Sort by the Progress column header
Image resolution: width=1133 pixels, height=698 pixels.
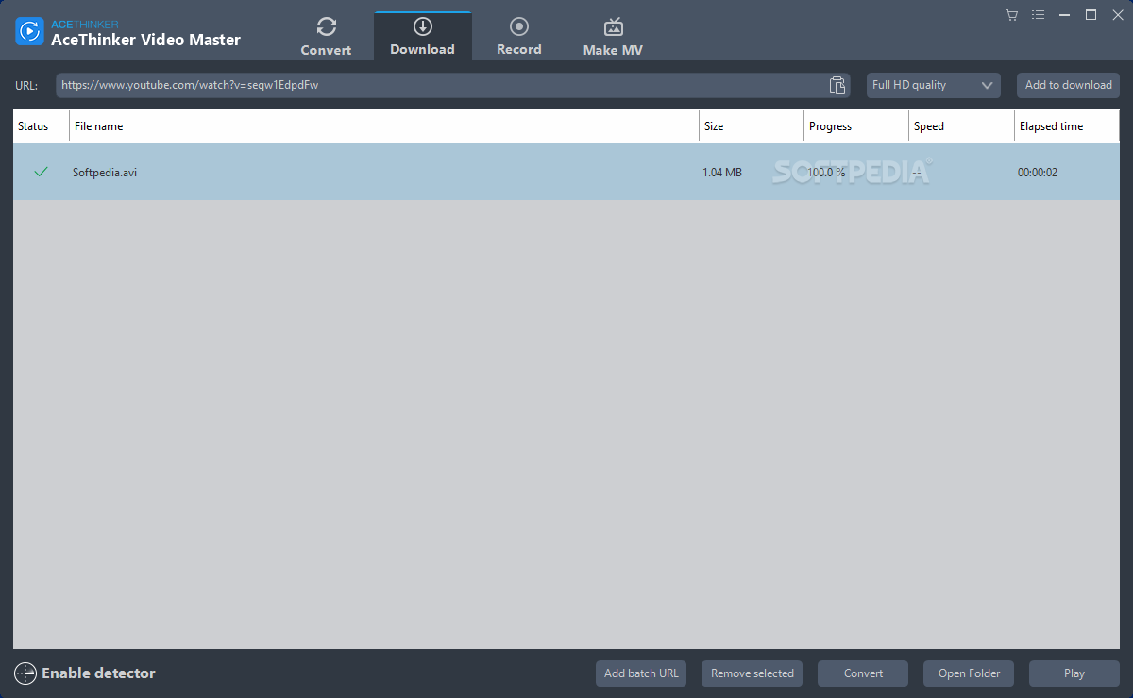pyautogui.click(x=856, y=126)
